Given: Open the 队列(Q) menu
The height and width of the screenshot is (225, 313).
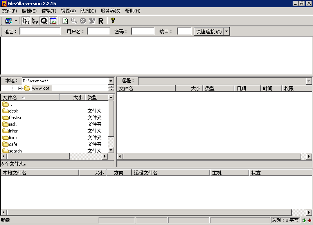Looking at the screenshot, I should click(88, 11).
